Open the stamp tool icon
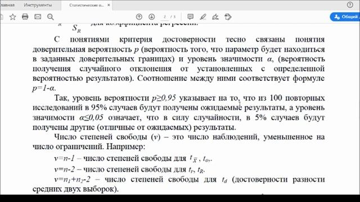 pyautogui.click(x=228, y=17)
